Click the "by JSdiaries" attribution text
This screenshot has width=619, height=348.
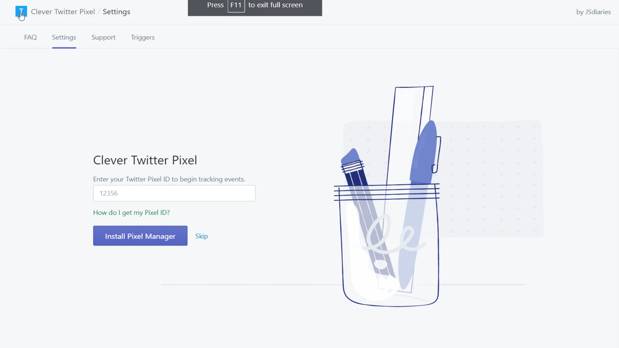coord(593,12)
